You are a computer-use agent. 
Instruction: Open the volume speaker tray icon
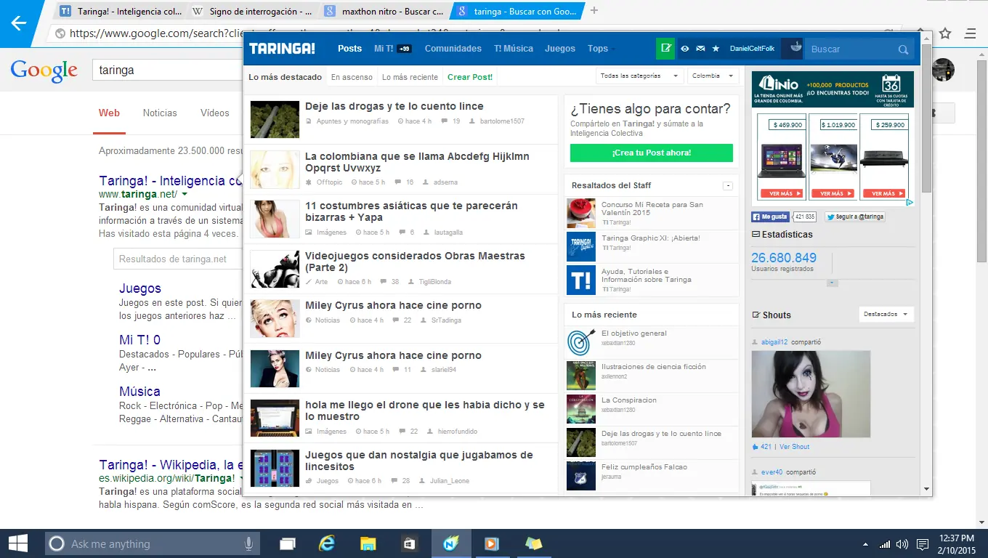tap(902, 544)
